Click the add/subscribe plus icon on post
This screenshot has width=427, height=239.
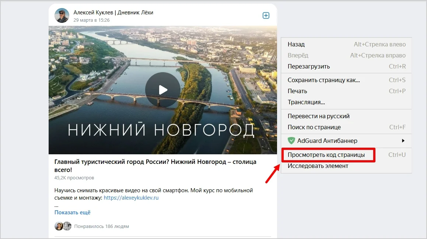266,15
